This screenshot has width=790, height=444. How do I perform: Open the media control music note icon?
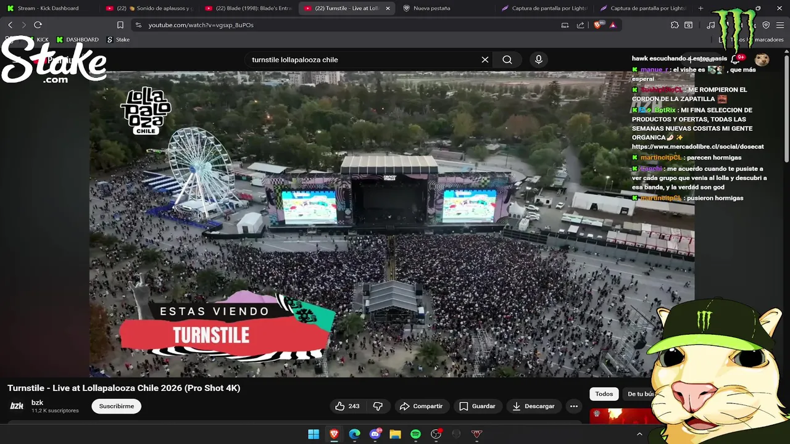pyautogui.click(x=711, y=25)
